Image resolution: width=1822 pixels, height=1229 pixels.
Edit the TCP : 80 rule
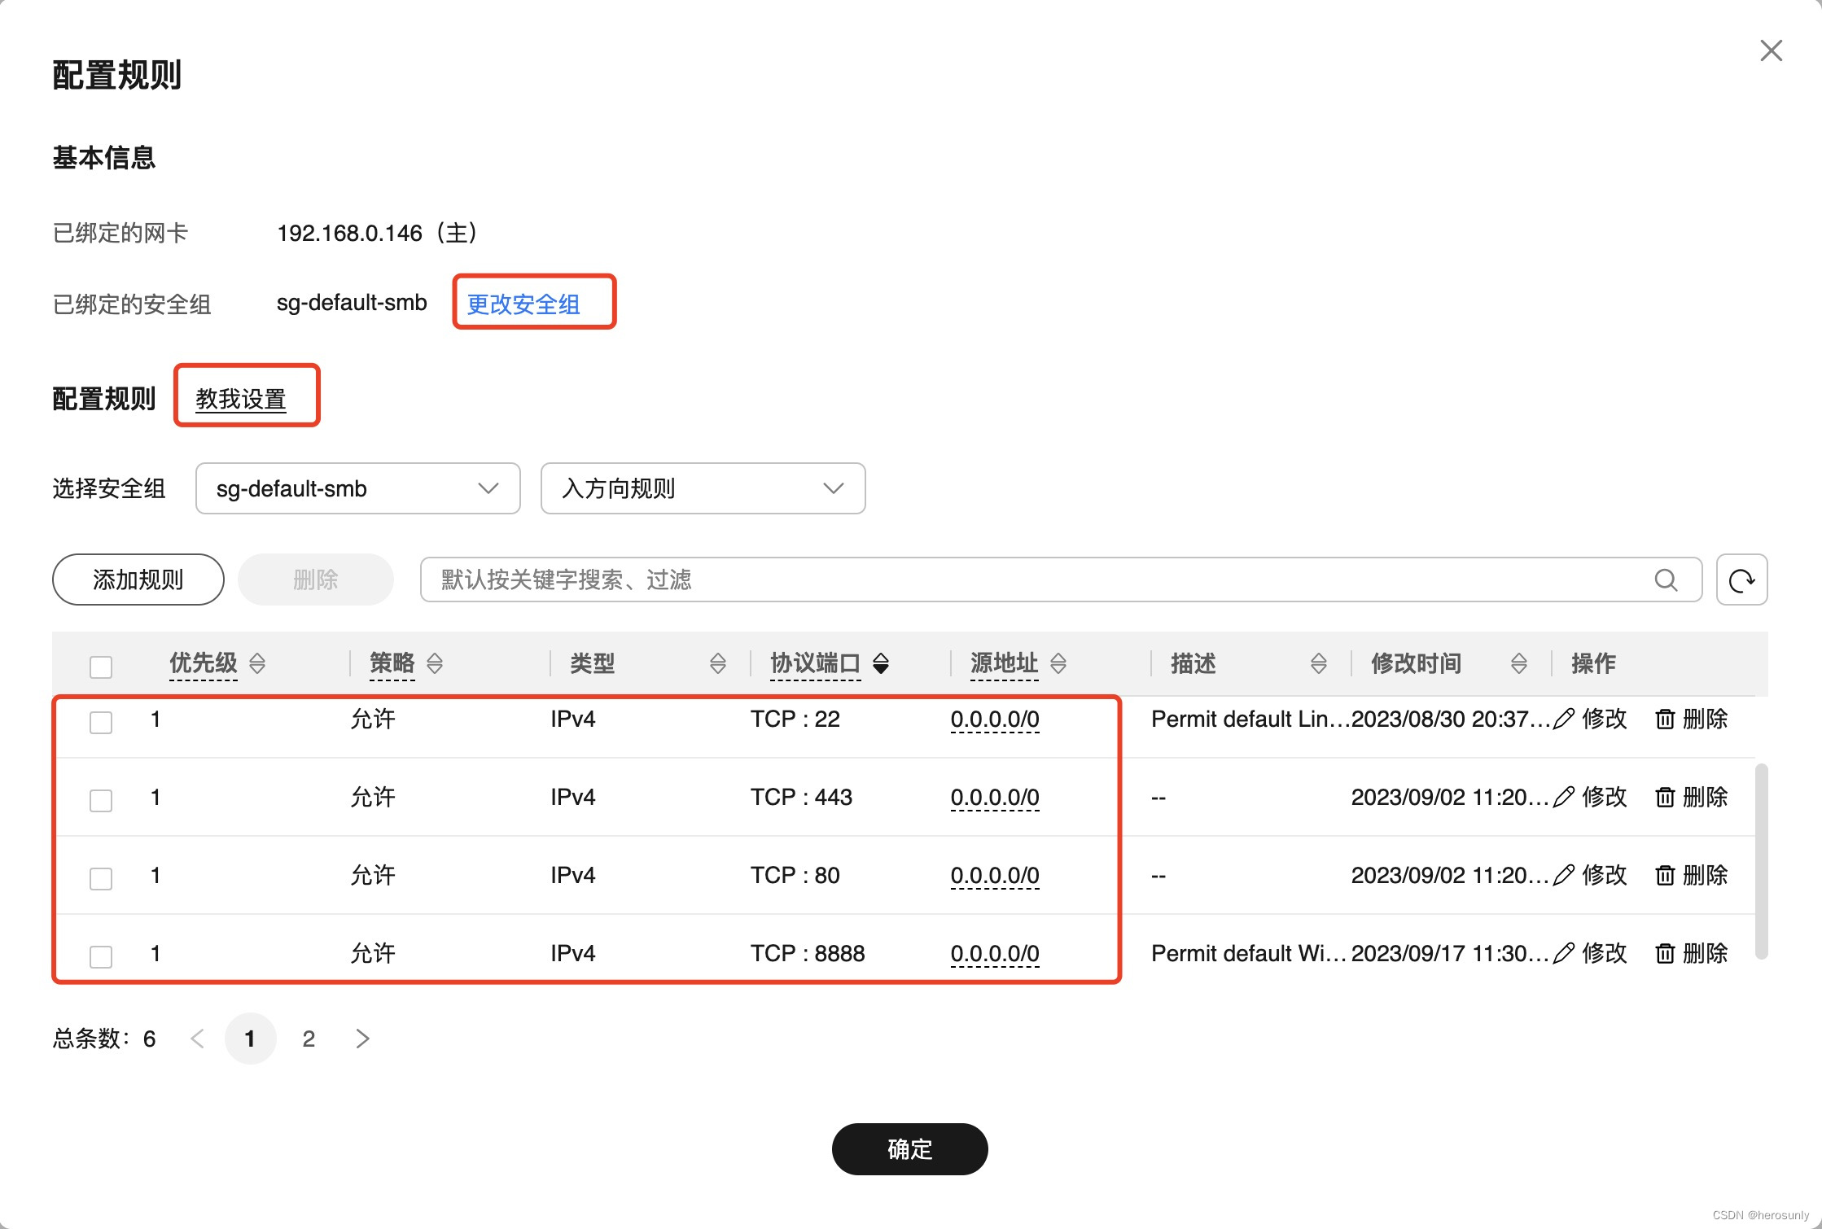click(1590, 875)
